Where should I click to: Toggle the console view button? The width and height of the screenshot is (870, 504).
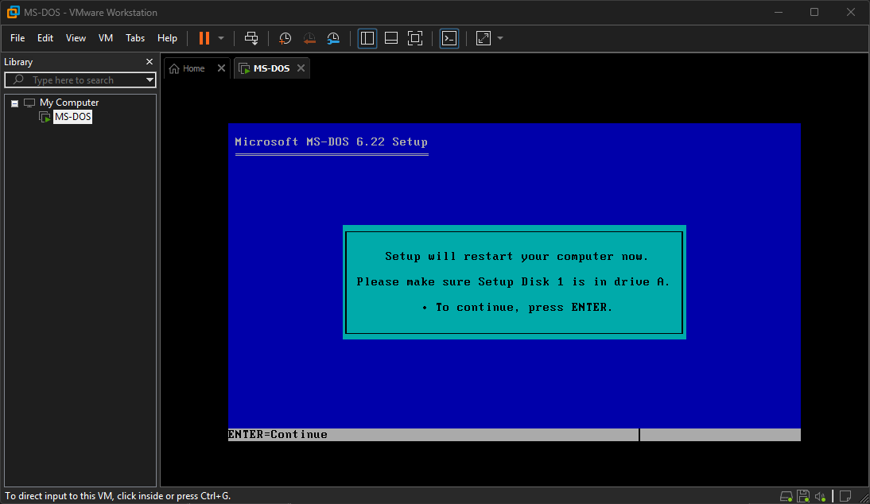(449, 38)
